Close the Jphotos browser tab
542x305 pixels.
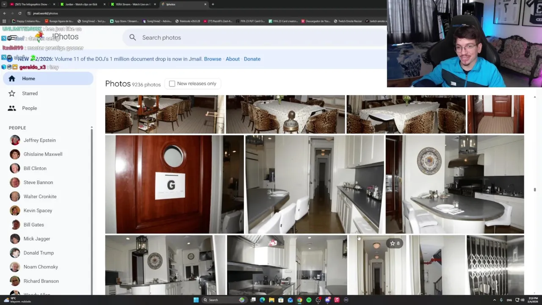(x=205, y=4)
